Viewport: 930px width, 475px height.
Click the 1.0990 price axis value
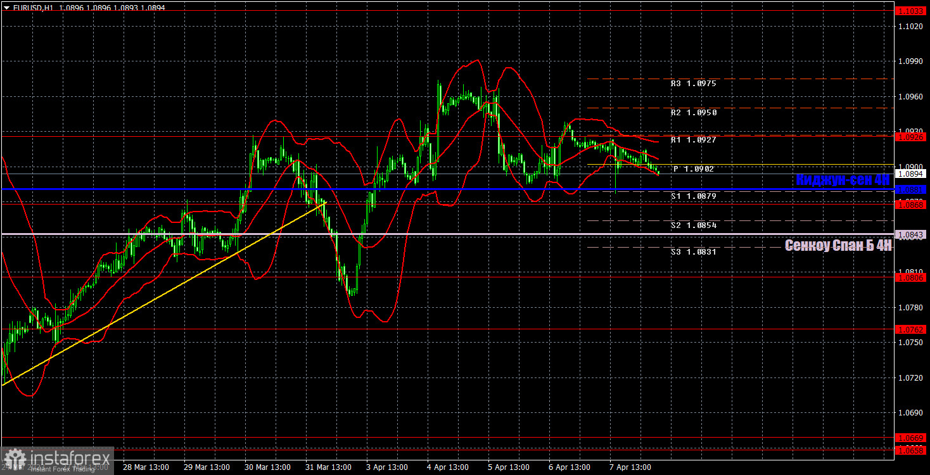910,61
